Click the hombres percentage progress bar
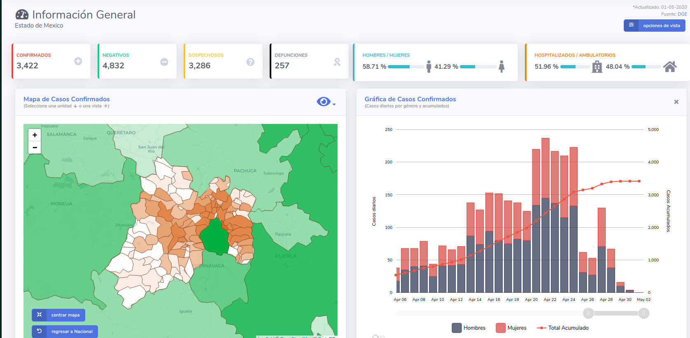The width and height of the screenshot is (690, 338). tap(406, 67)
